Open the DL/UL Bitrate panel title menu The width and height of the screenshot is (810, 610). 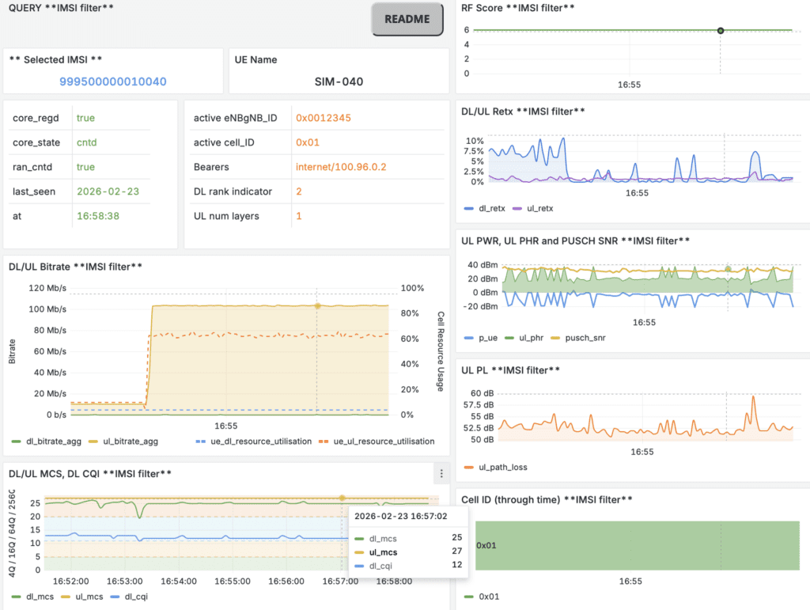point(75,267)
